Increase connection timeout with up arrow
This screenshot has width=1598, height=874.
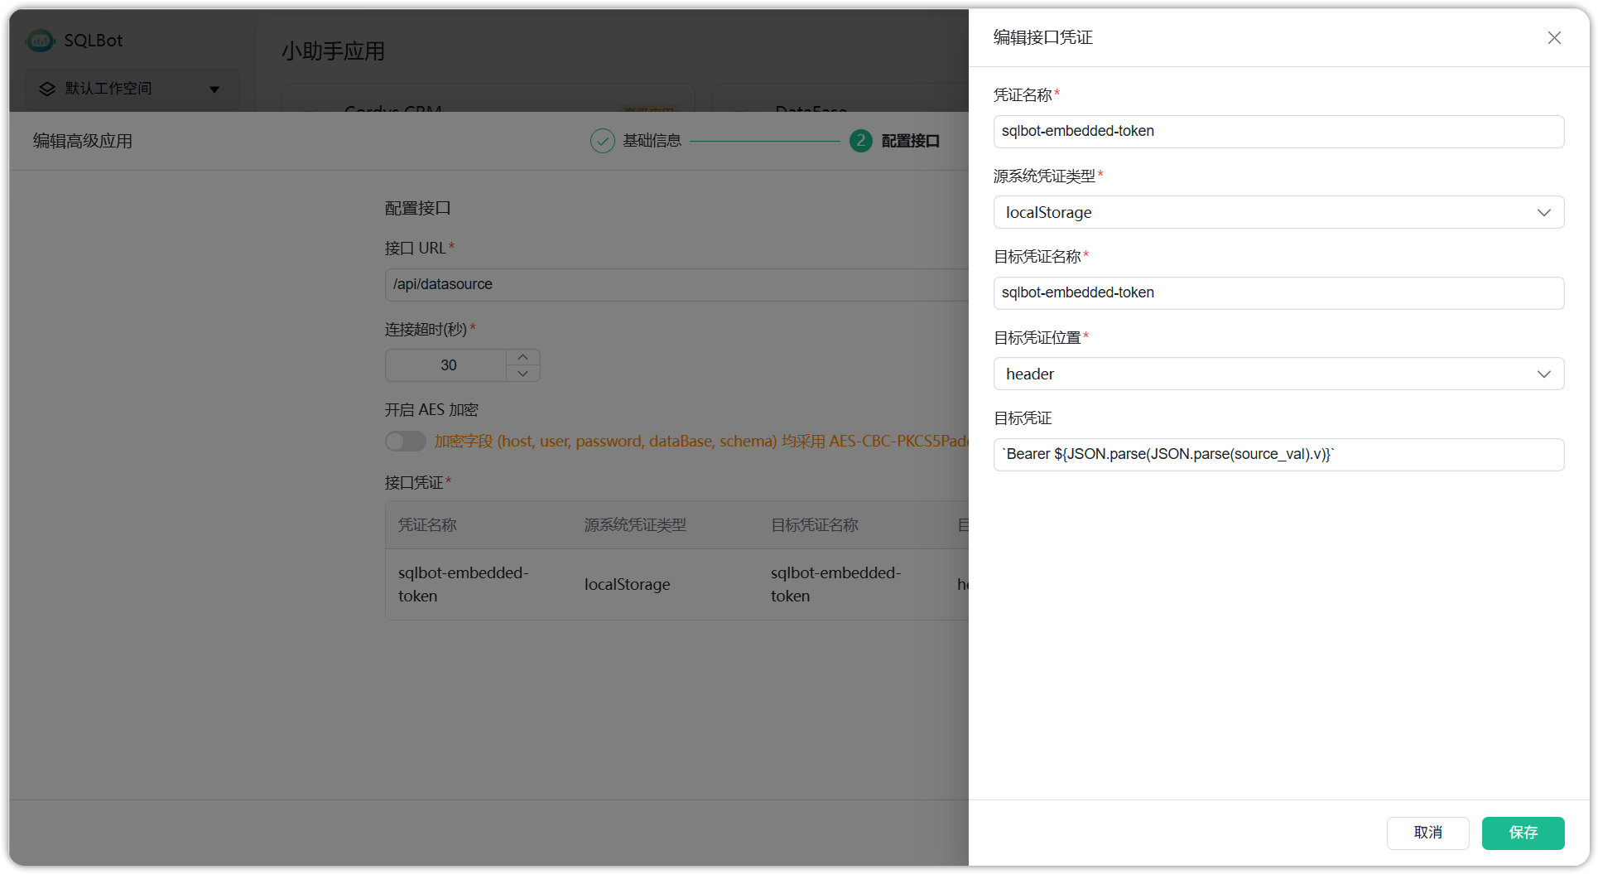point(522,357)
